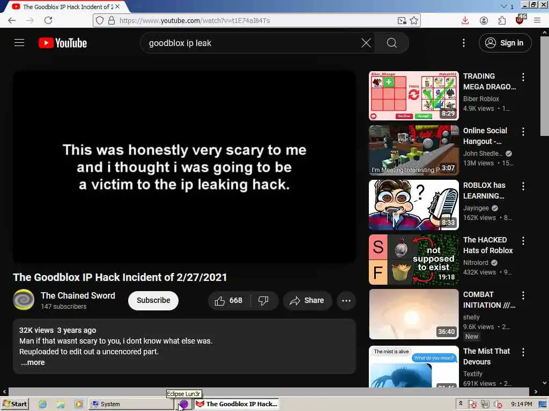
Task: Open The Chained Sword channel avatar
Action: (x=24, y=300)
